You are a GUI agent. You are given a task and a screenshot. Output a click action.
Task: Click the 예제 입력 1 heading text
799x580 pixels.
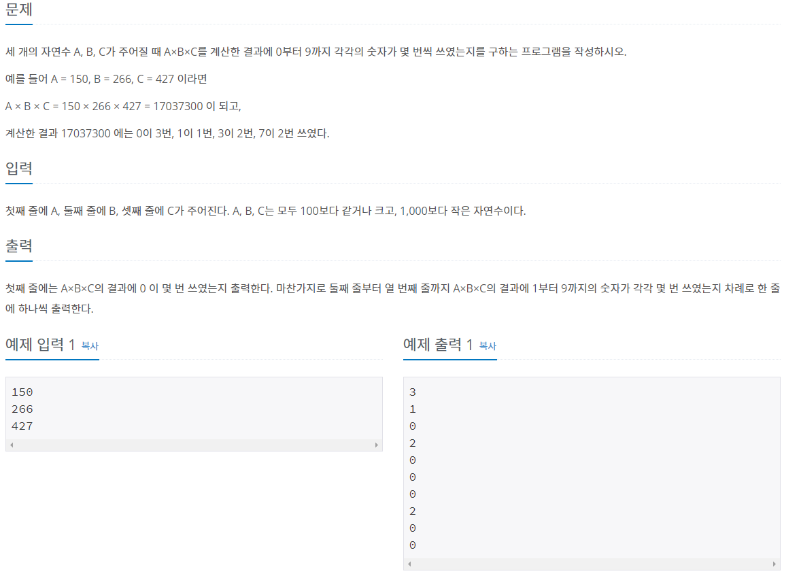click(x=40, y=345)
